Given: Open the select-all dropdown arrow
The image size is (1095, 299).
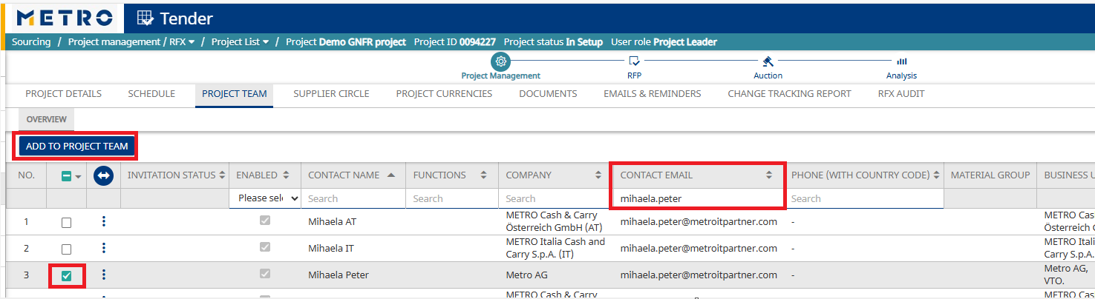Looking at the screenshot, I should click(78, 177).
